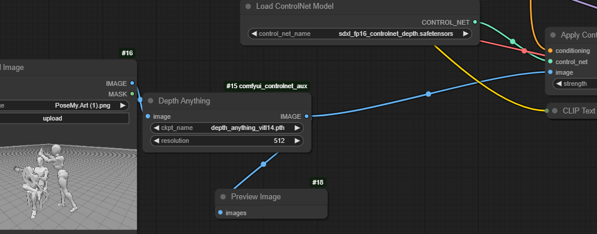Select previous control_net_name with left arrow
Screen dimensions: 597x234
tap(254, 34)
